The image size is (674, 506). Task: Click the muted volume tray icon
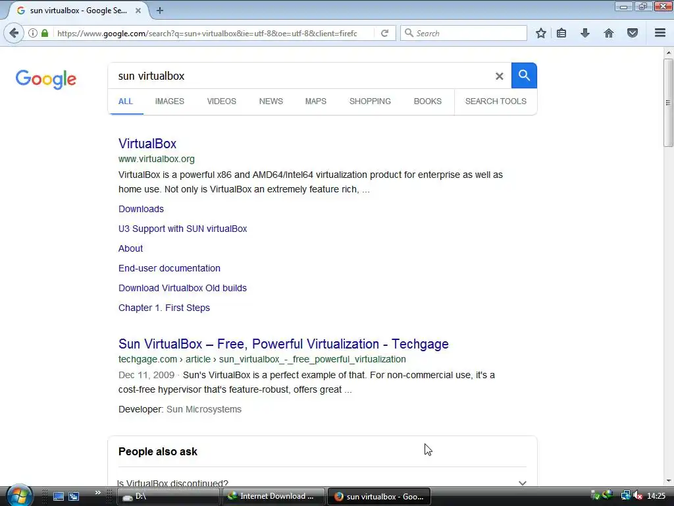click(x=638, y=496)
